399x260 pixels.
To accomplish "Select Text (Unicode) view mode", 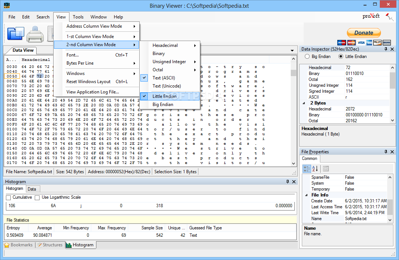I will [170, 86].
